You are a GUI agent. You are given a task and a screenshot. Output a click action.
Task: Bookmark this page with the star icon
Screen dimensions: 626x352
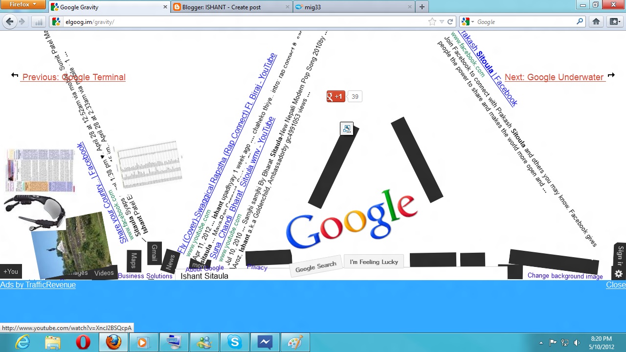click(x=432, y=22)
